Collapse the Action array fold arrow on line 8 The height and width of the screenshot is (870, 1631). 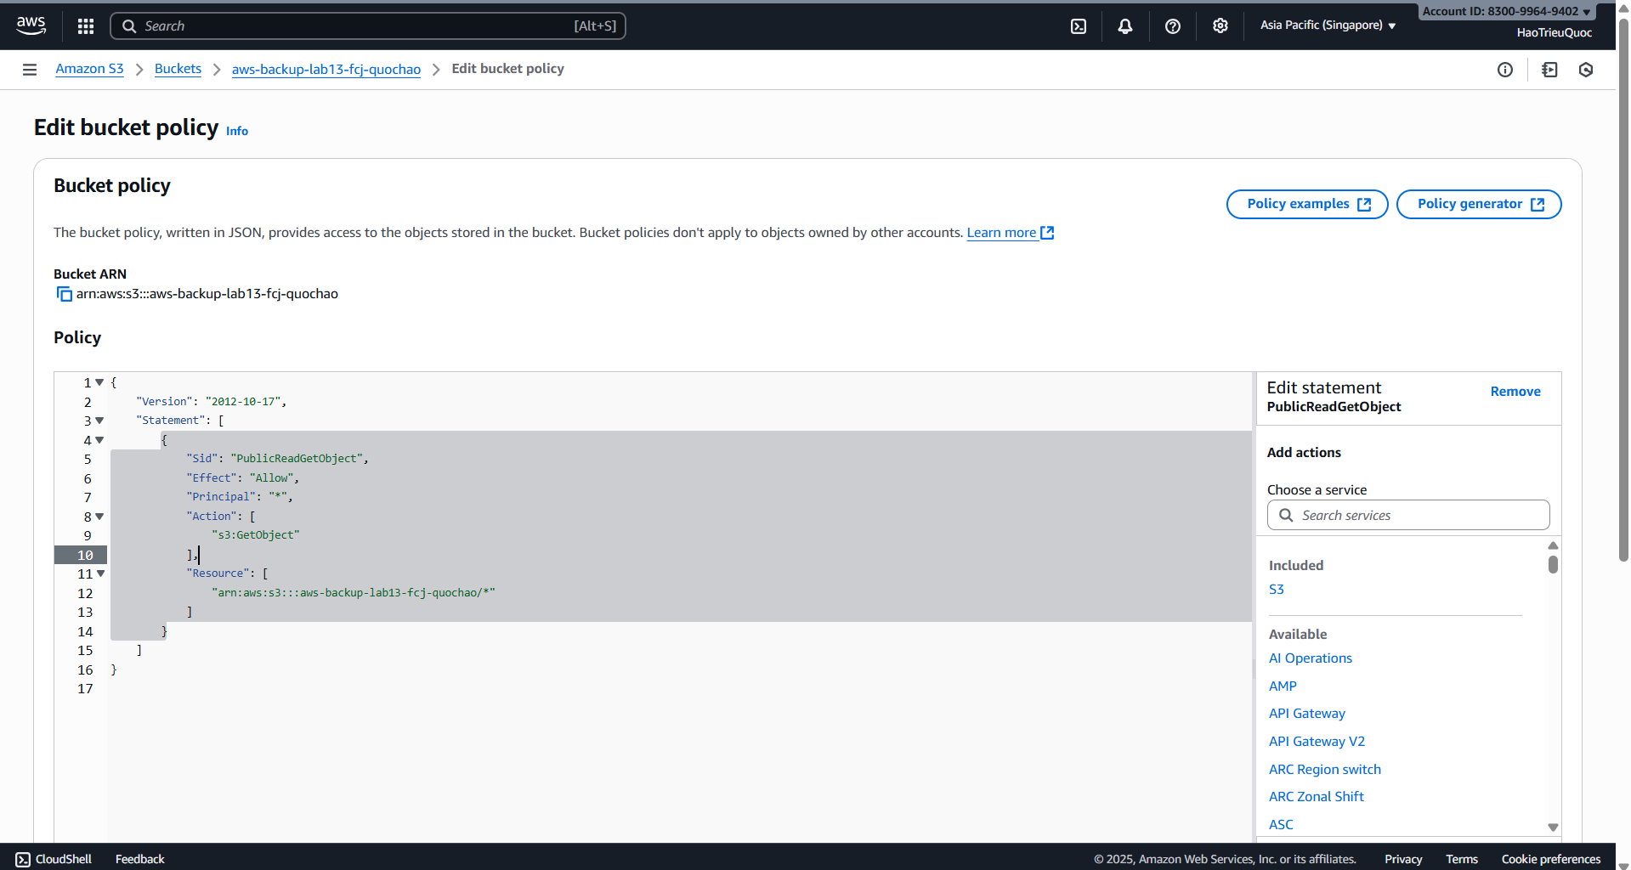pyautogui.click(x=99, y=517)
